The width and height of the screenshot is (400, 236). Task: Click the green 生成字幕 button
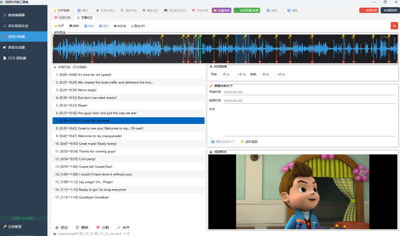247,11
